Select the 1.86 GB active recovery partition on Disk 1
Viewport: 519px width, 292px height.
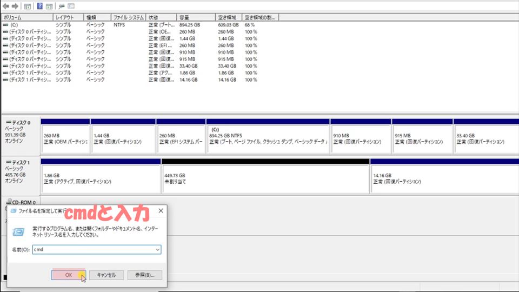pos(101,179)
